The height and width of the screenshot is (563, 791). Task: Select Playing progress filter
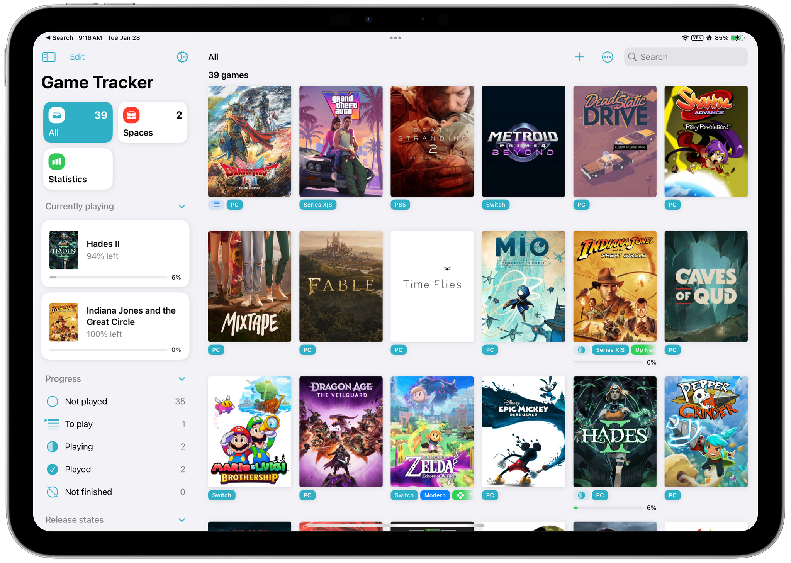tap(115, 447)
